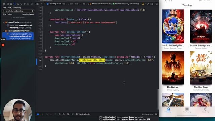This screenshot has height=121, width=215.
Task: Click highlighted createBlurredBackdrop in code
Action: [x=92, y=60]
